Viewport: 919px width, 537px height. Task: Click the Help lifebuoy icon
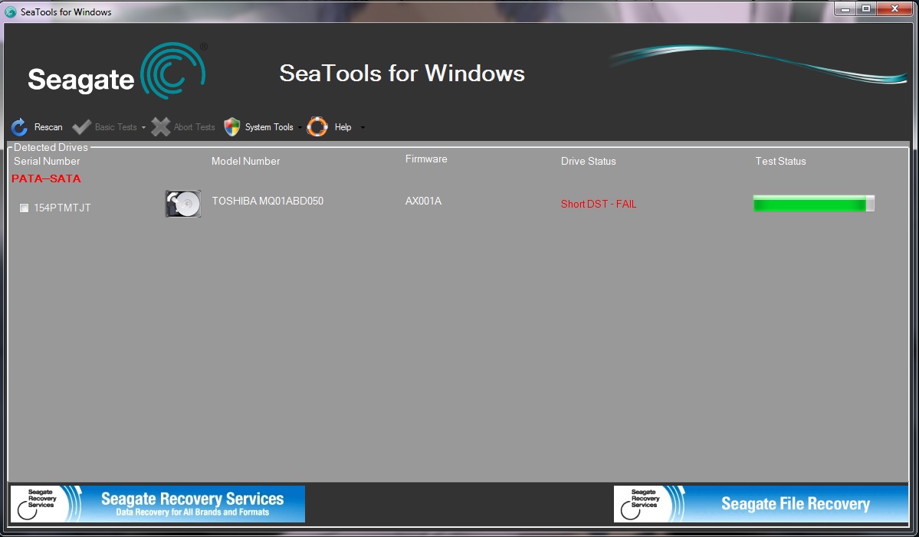[317, 127]
